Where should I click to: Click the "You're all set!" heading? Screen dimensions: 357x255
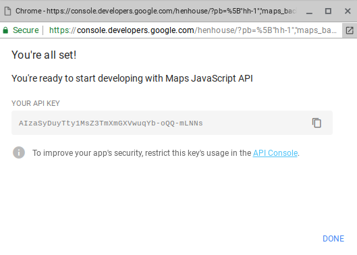(x=44, y=55)
